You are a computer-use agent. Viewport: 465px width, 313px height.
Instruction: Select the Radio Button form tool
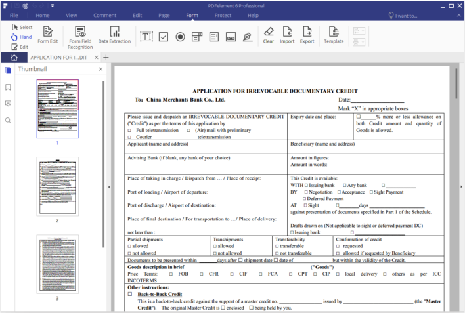click(180, 37)
